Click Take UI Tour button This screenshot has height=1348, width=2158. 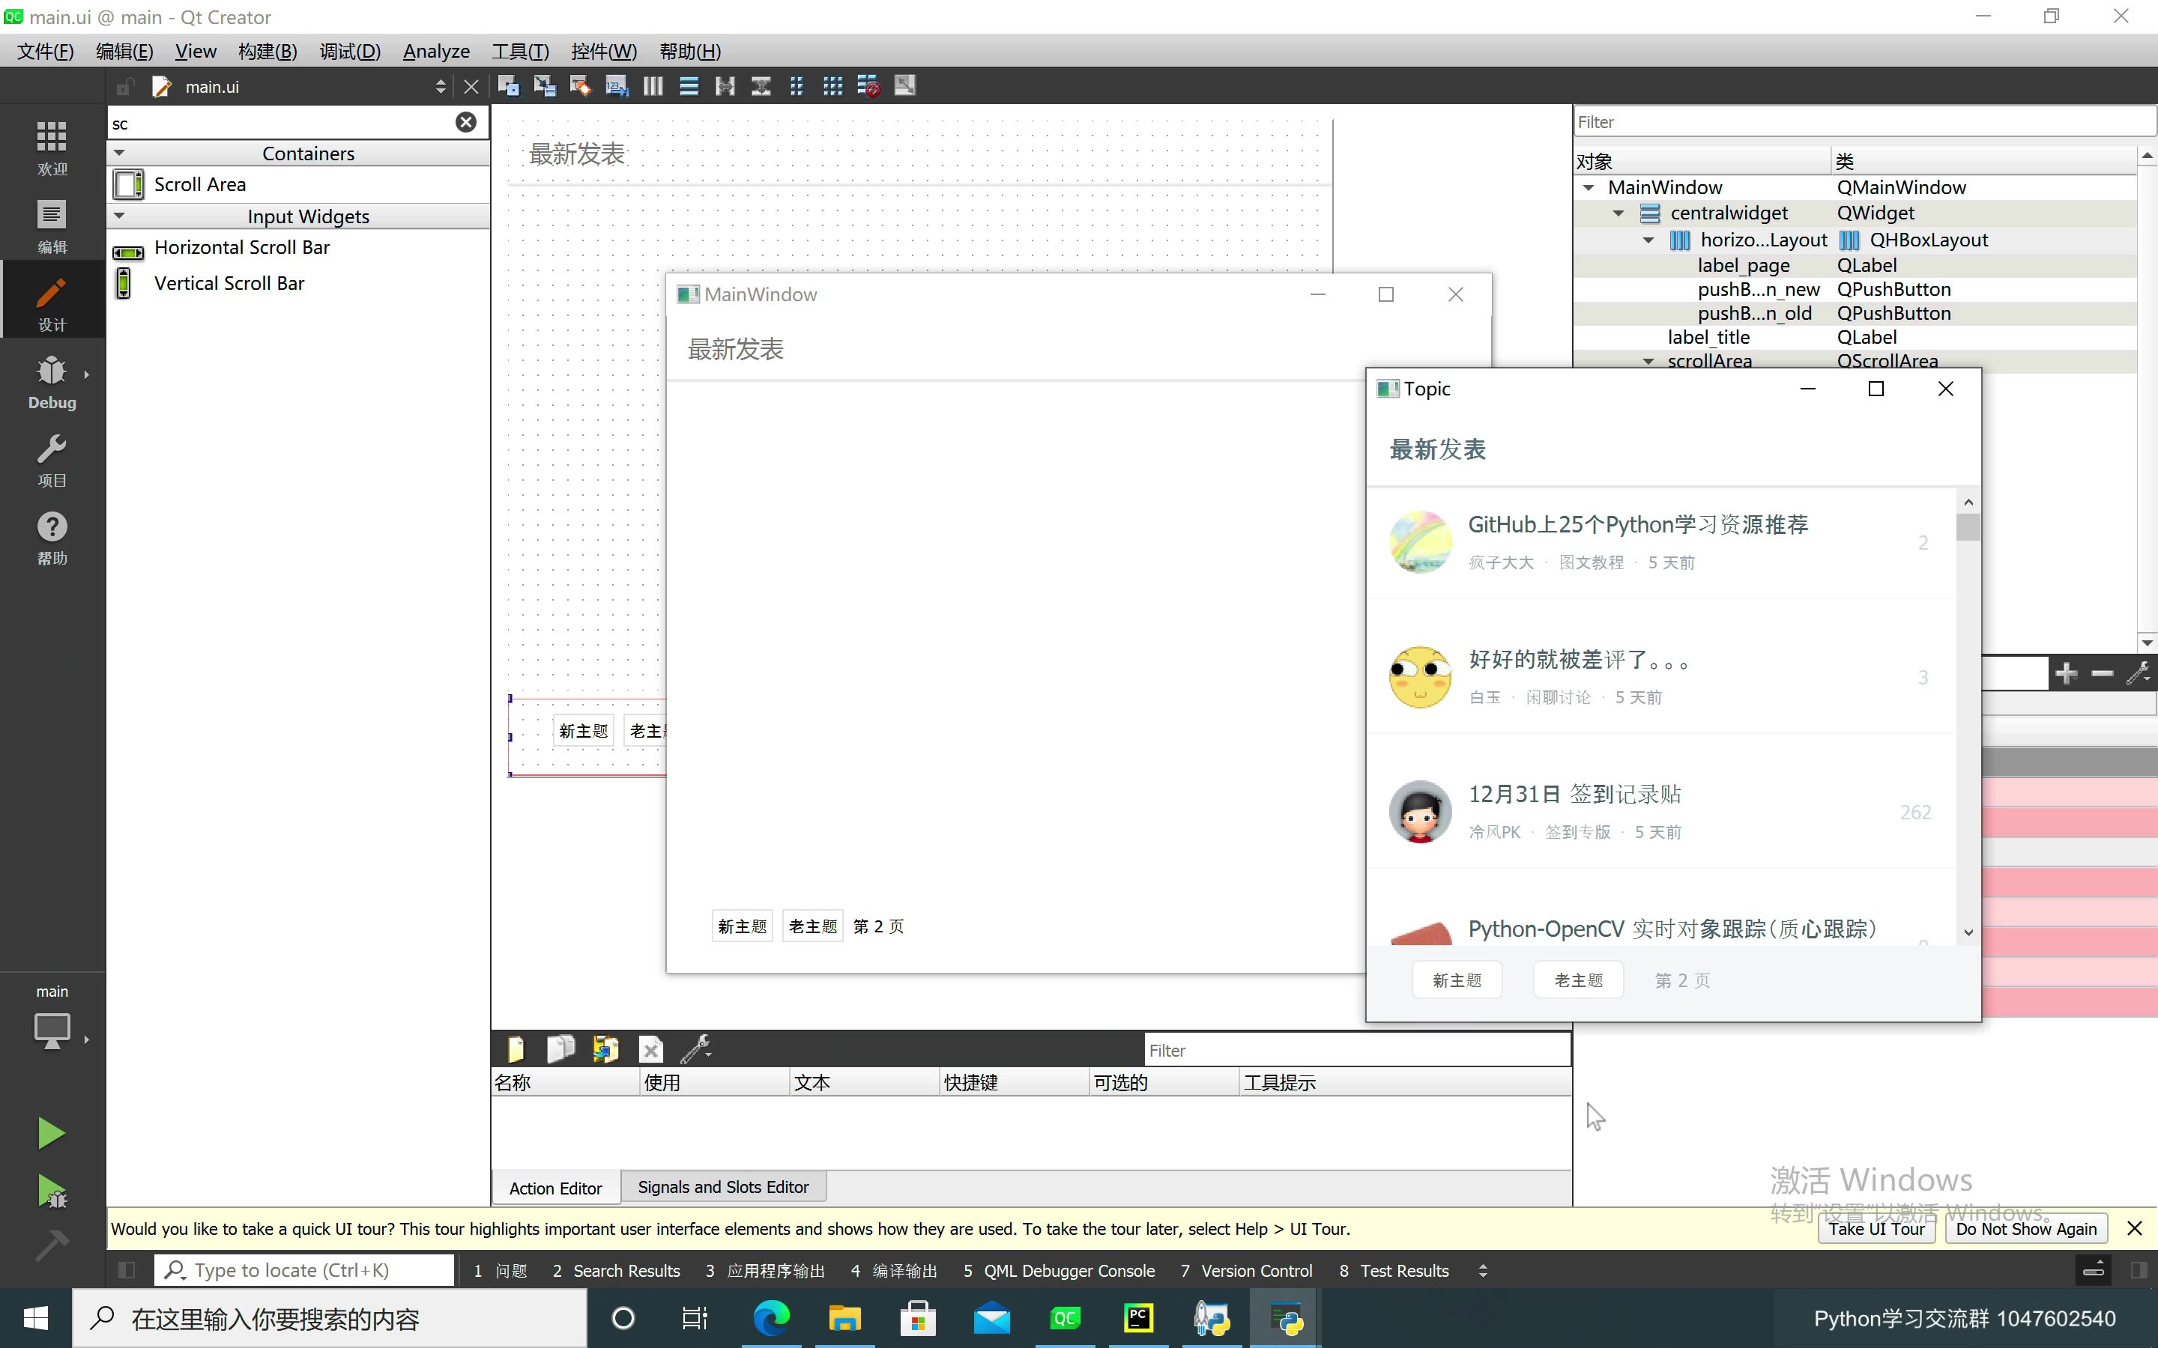pos(1876,1228)
